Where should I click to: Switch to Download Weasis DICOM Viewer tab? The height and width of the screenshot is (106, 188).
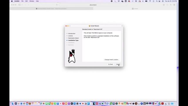[51, 9]
